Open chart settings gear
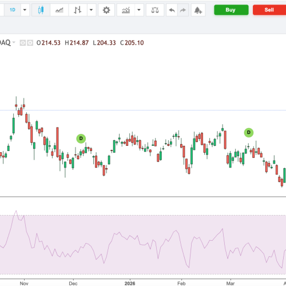Image resolution: width=286 pixels, height=286 pixels. [x=106, y=10]
